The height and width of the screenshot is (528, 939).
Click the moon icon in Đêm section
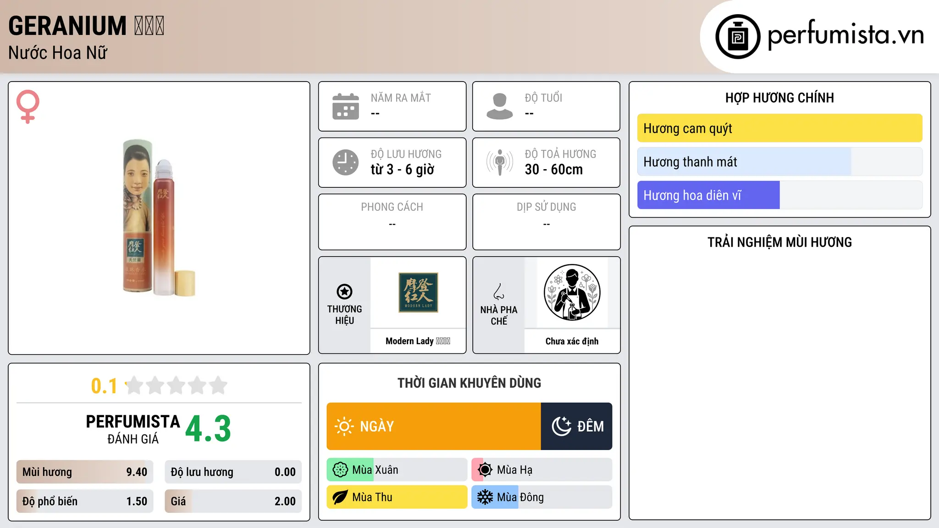click(561, 426)
